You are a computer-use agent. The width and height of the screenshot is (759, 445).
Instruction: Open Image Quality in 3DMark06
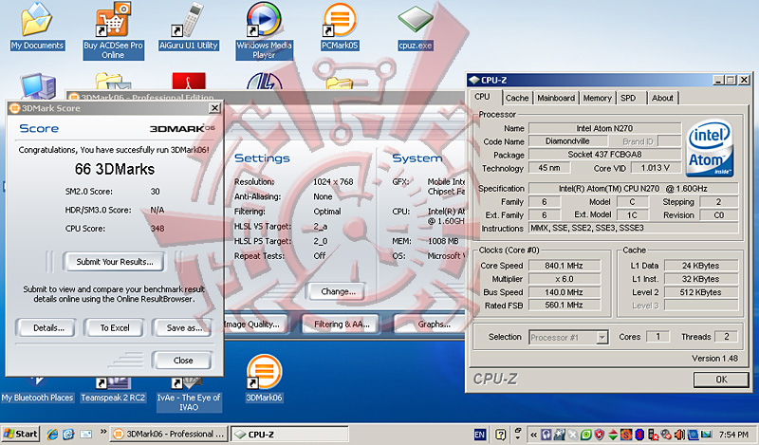point(254,324)
